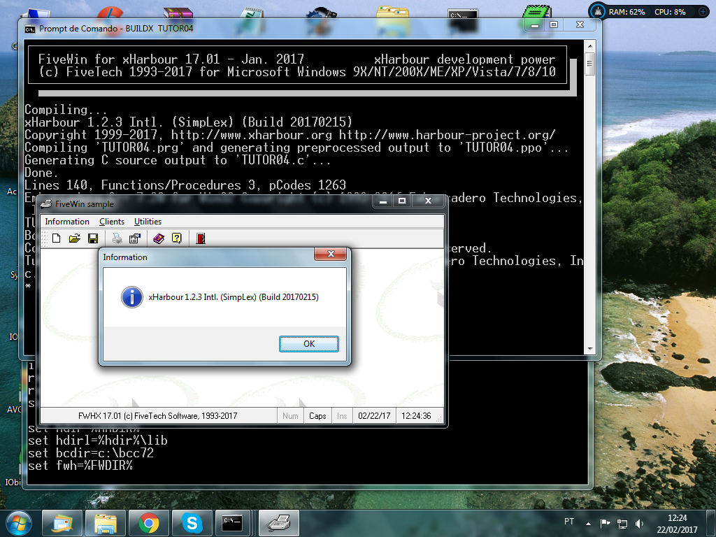Viewport: 716px width, 537px height.
Task: Click the Num indicator in status bar
Action: (x=290, y=416)
